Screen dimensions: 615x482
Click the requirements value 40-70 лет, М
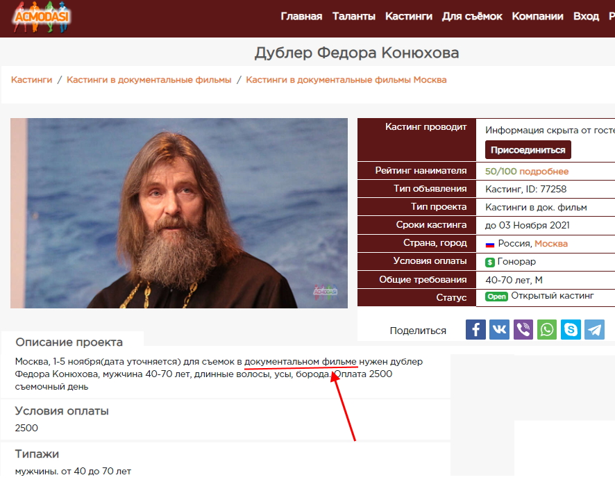point(514,280)
